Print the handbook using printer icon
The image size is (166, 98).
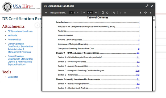click(x=146, y=13)
